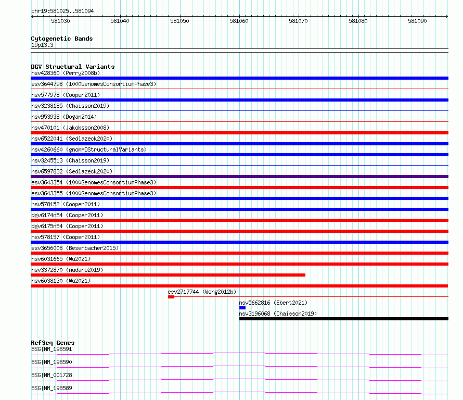The image size is (463, 400).
Task: Click ruler position 581050
Action: (x=179, y=21)
